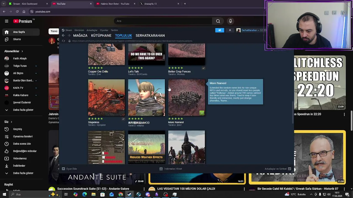Open a new browser tab
The width and height of the screenshot is (353, 198).
tap(185, 4)
